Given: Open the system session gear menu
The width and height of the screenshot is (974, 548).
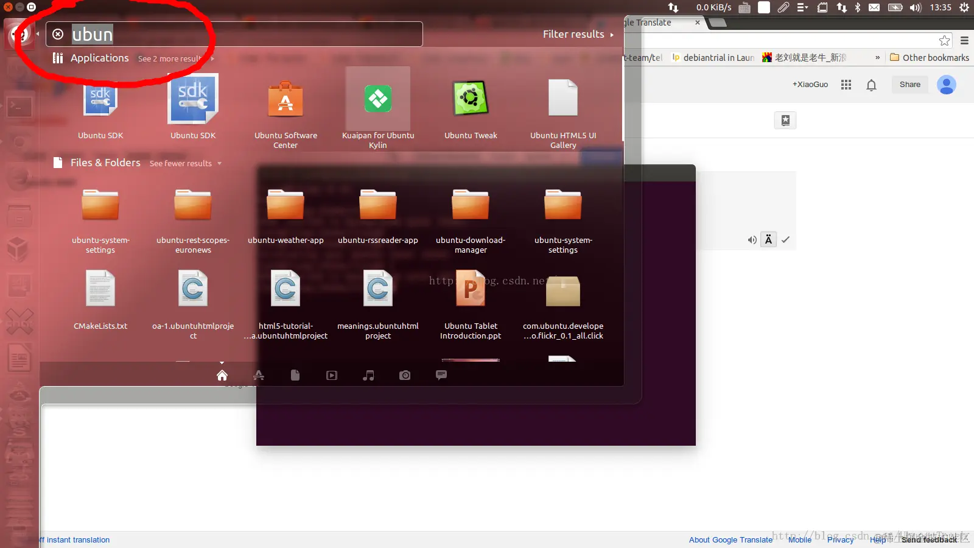Looking at the screenshot, I should click(x=964, y=7).
